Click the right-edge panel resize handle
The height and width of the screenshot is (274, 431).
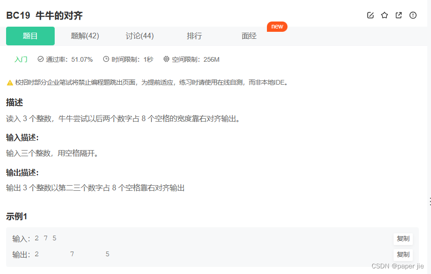coord(430,202)
